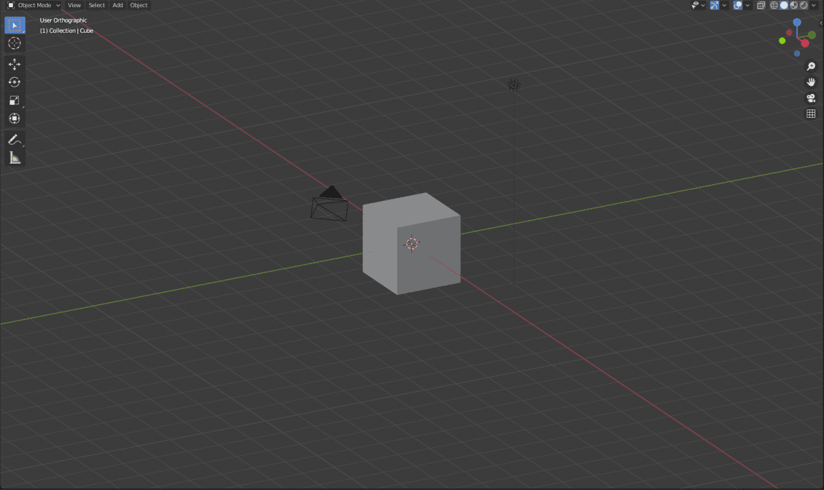Screen dimensions: 824x490
Task: Activate the Measure tool
Action: tap(14, 157)
